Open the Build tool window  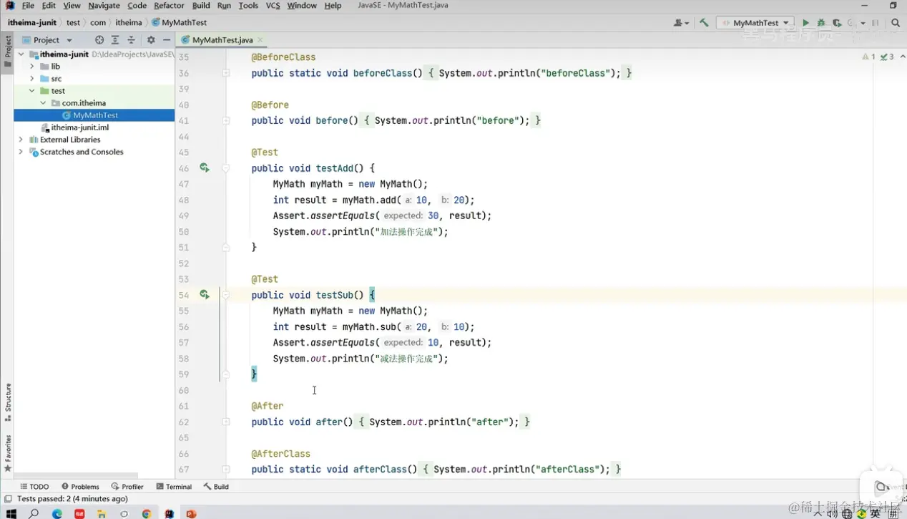click(216, 487)
